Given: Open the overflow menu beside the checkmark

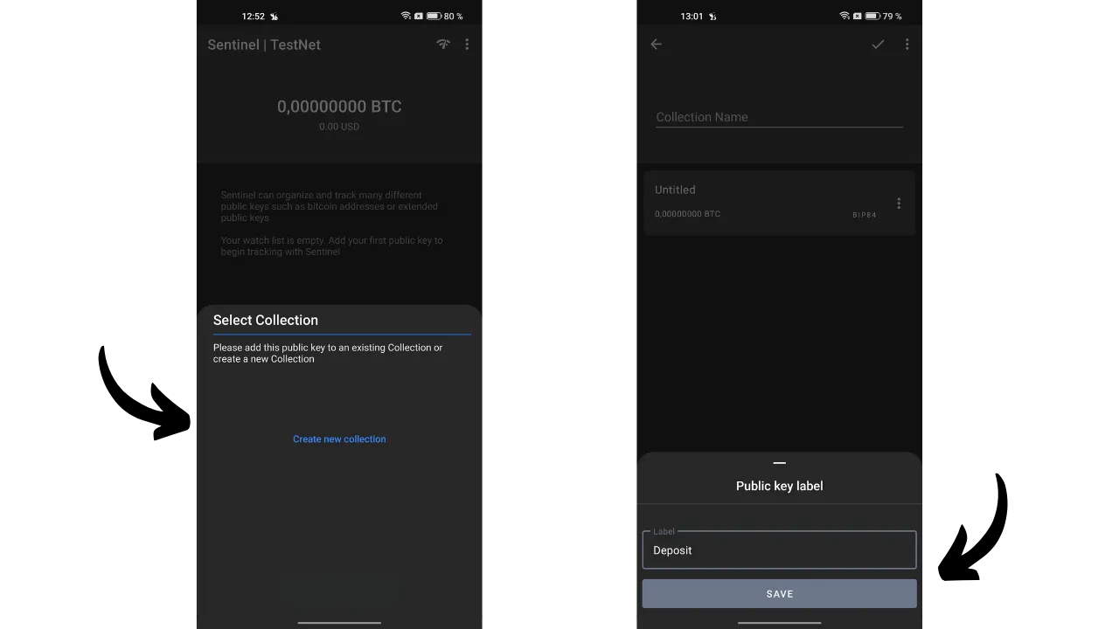Looking at the screenshot, I should [x=907, y=45].
